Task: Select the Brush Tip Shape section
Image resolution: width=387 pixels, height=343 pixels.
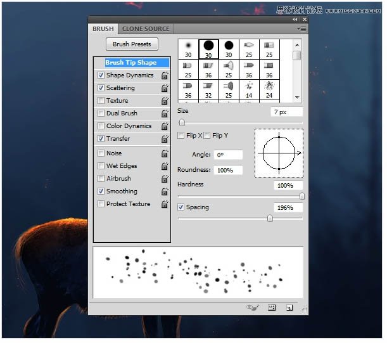Action: point(131,63)
